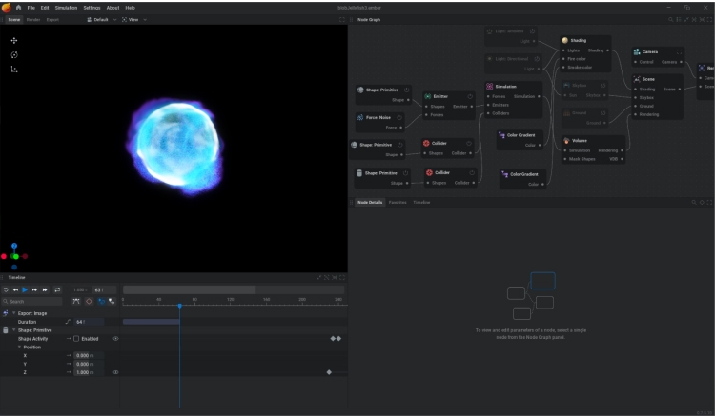This screenshot has height=418, width=715.
Task: Click the Position Z keyframe diamond
Action: click(x=329, y=372)
